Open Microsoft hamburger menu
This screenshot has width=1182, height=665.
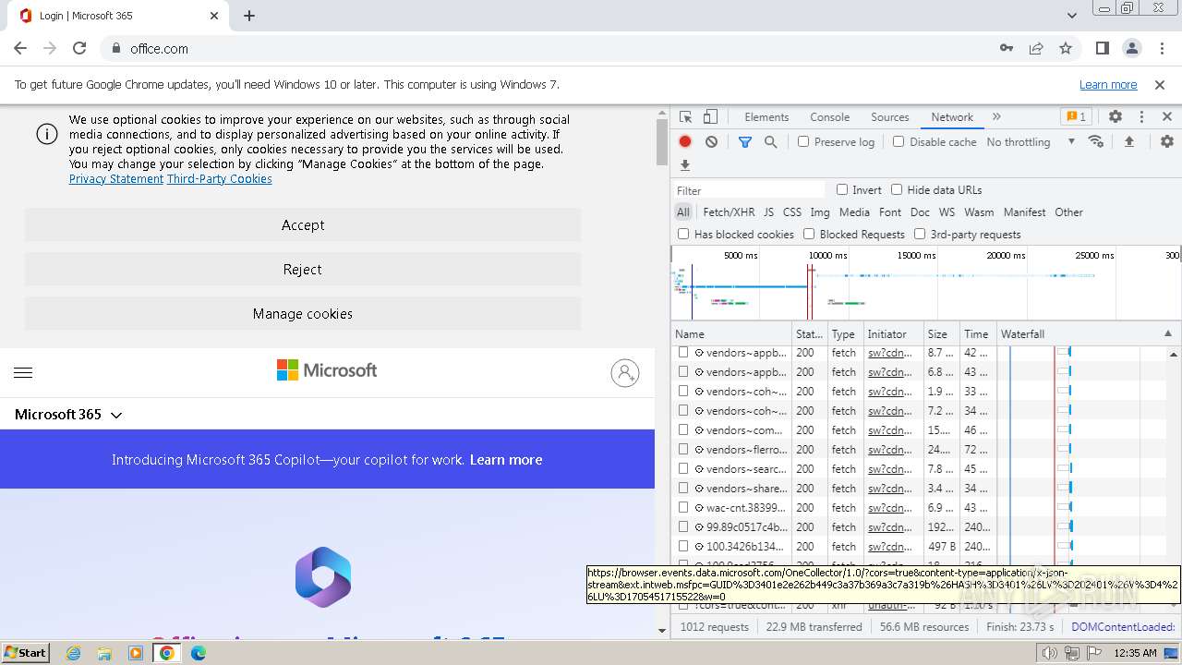point(23,373)
